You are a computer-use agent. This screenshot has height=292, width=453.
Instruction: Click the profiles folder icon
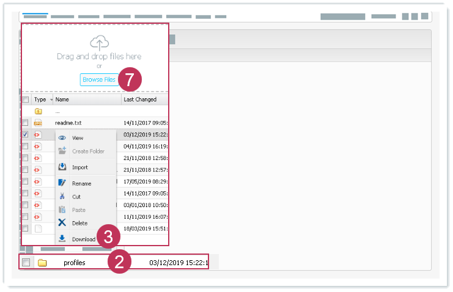tap(42, 263)
